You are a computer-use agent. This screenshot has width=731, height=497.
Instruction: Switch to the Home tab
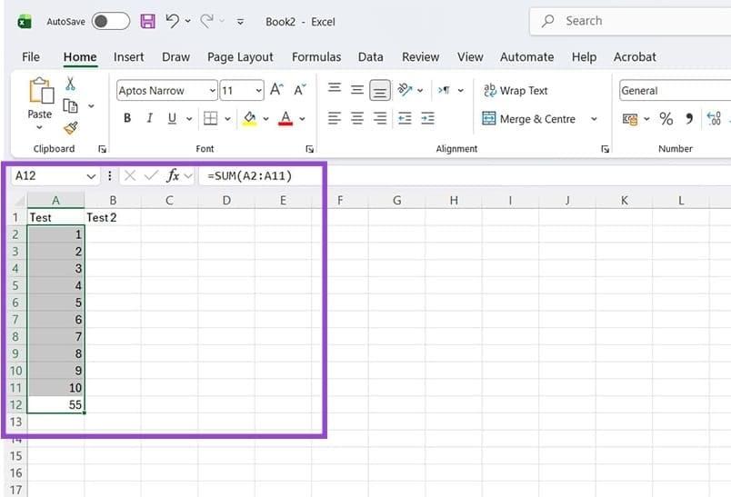pyautogui.click(x=80, y=57)
